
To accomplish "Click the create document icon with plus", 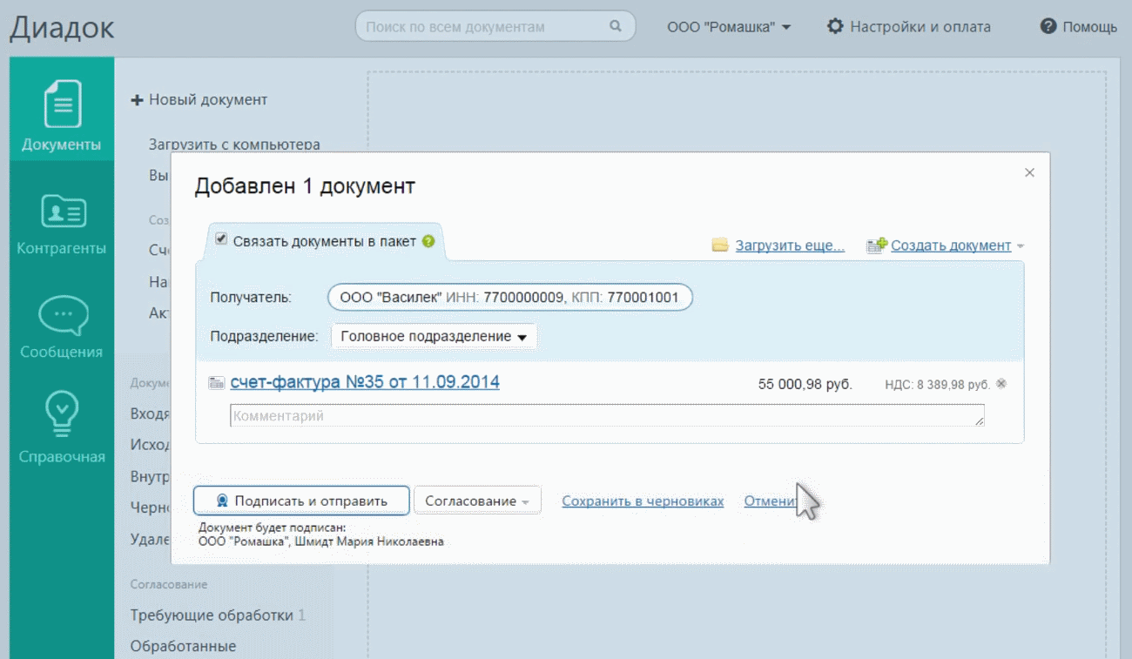I will coord(876,245).
